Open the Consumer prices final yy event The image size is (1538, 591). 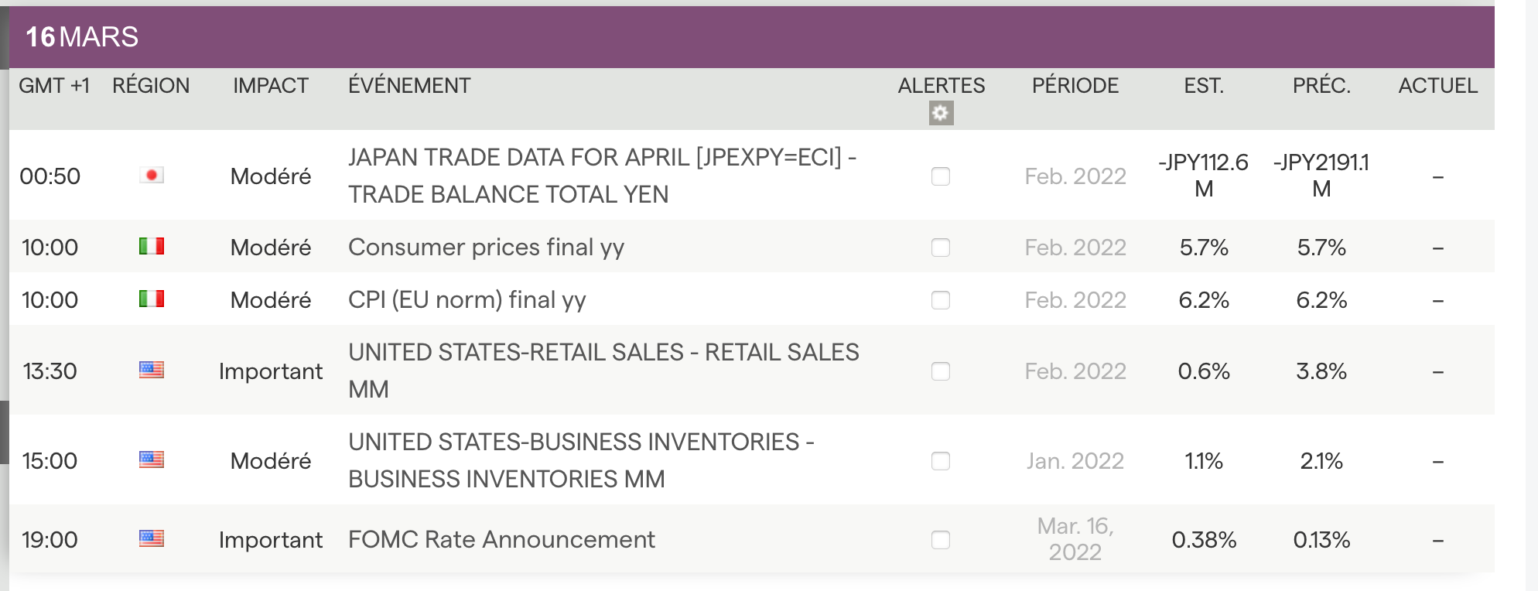tap(486, 248)
